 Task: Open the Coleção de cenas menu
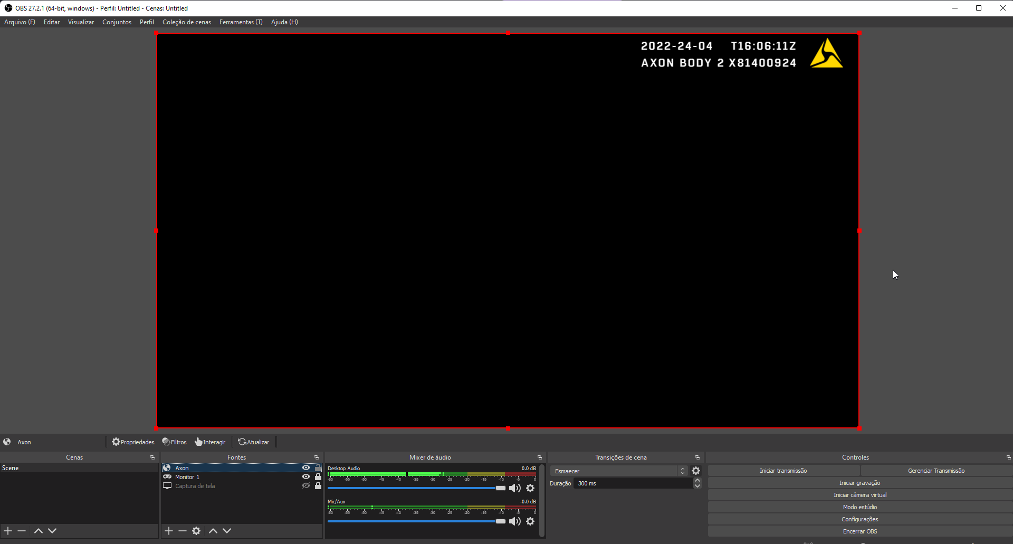187,22
